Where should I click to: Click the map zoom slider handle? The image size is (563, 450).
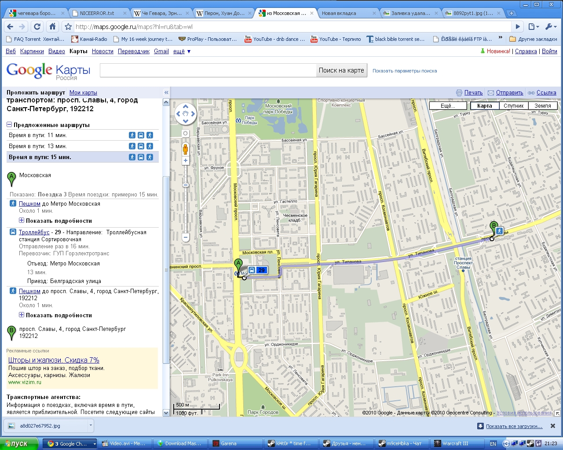(186, 185)
